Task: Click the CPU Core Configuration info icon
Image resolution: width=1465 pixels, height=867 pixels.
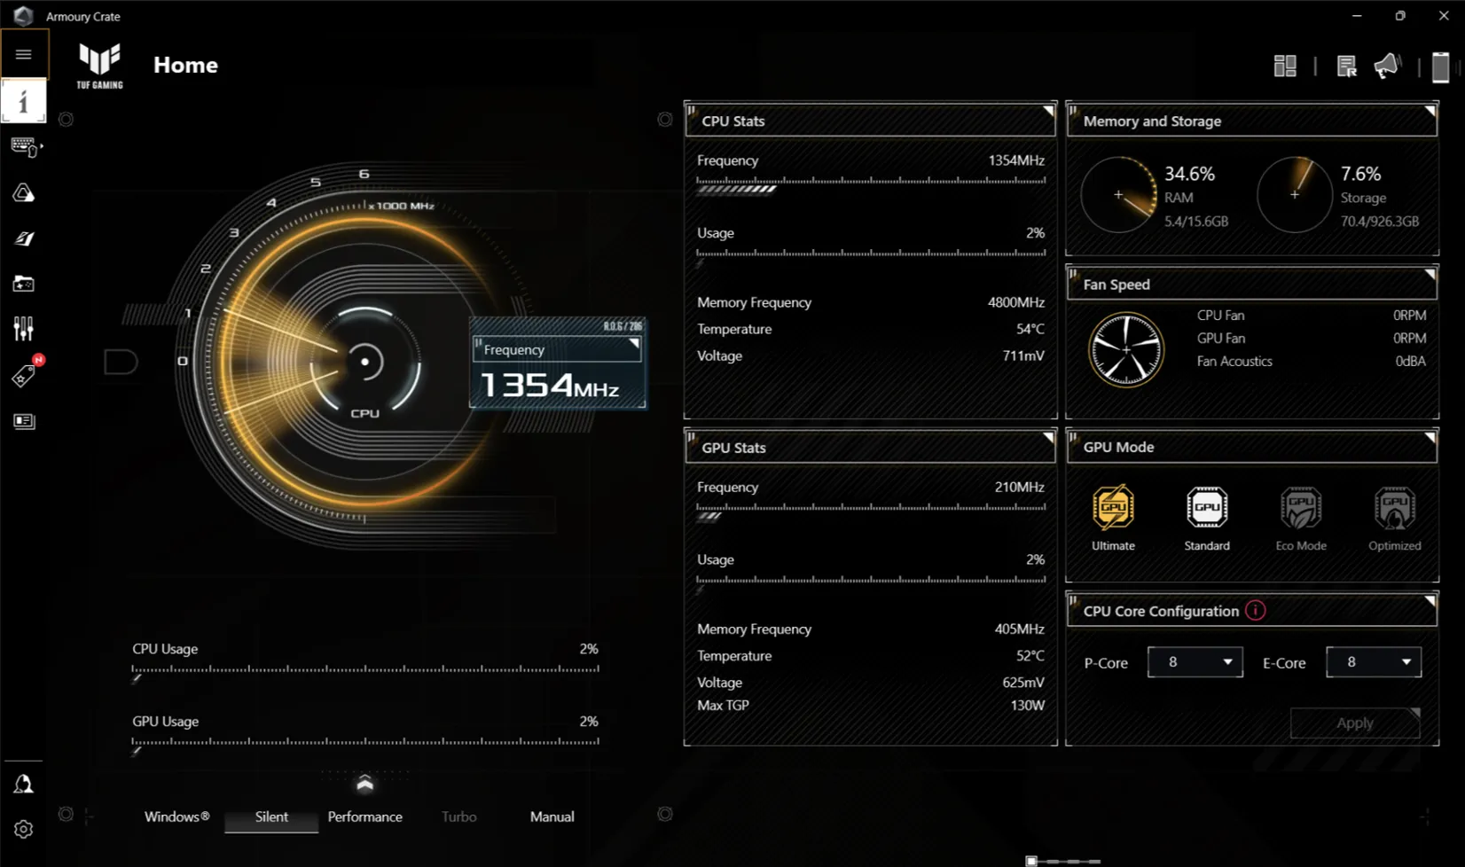Action: (1255, 610)
